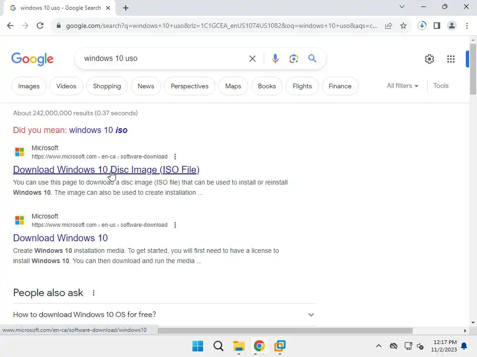
Task: Open more options for en-ca Microsoft result
Action: 175,157
